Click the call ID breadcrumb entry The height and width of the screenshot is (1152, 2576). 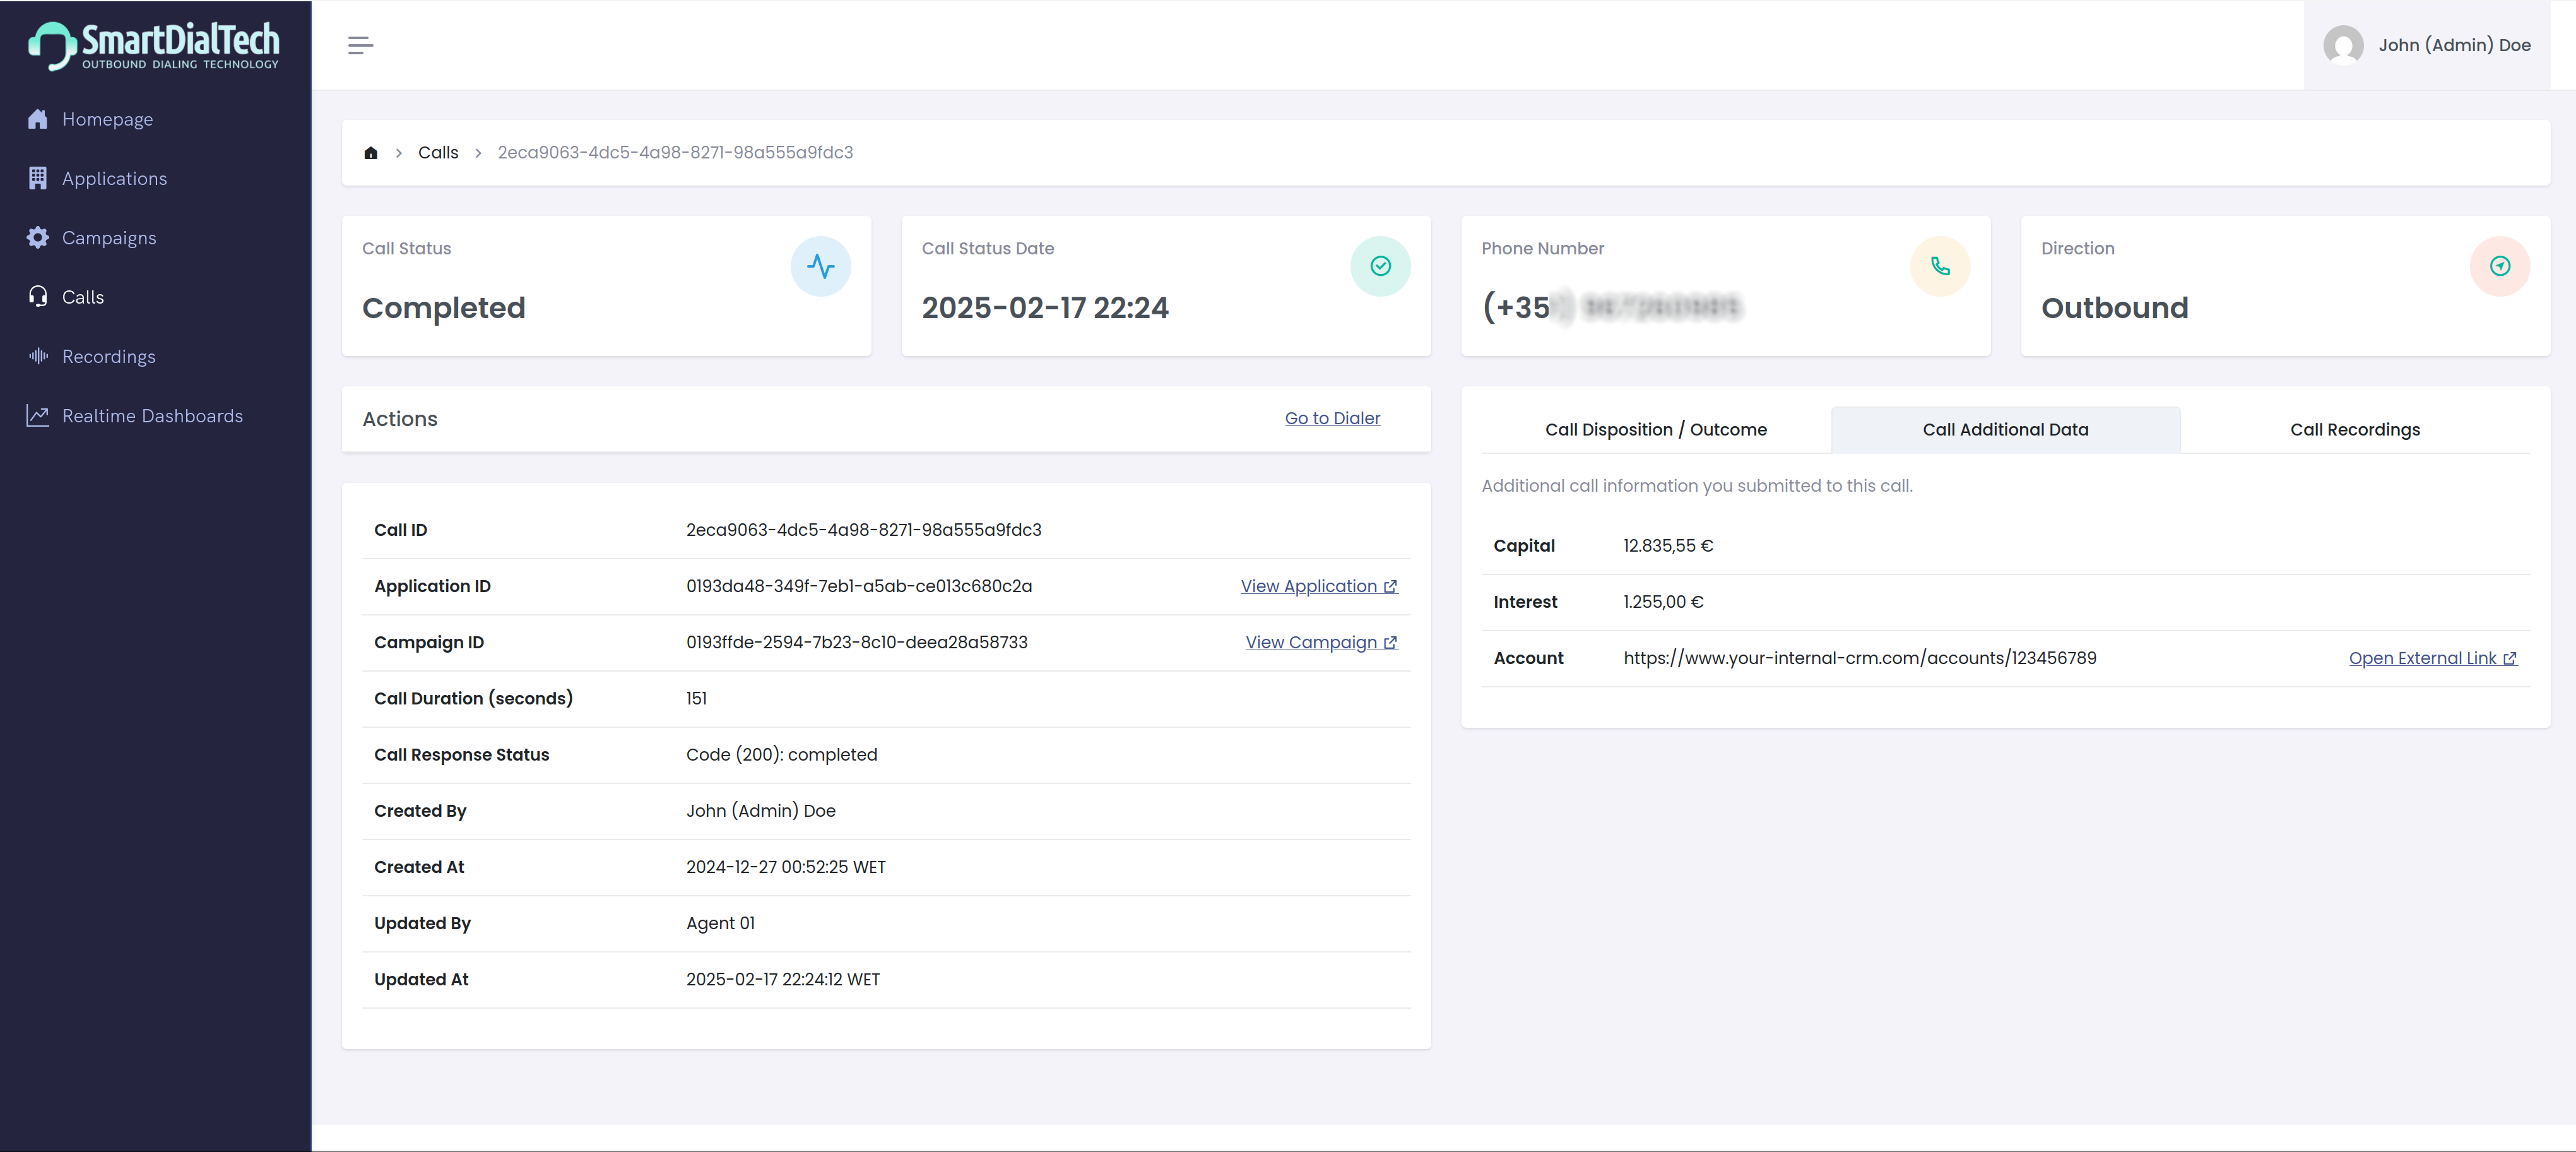pyautogui.click(x=675, y=152)
